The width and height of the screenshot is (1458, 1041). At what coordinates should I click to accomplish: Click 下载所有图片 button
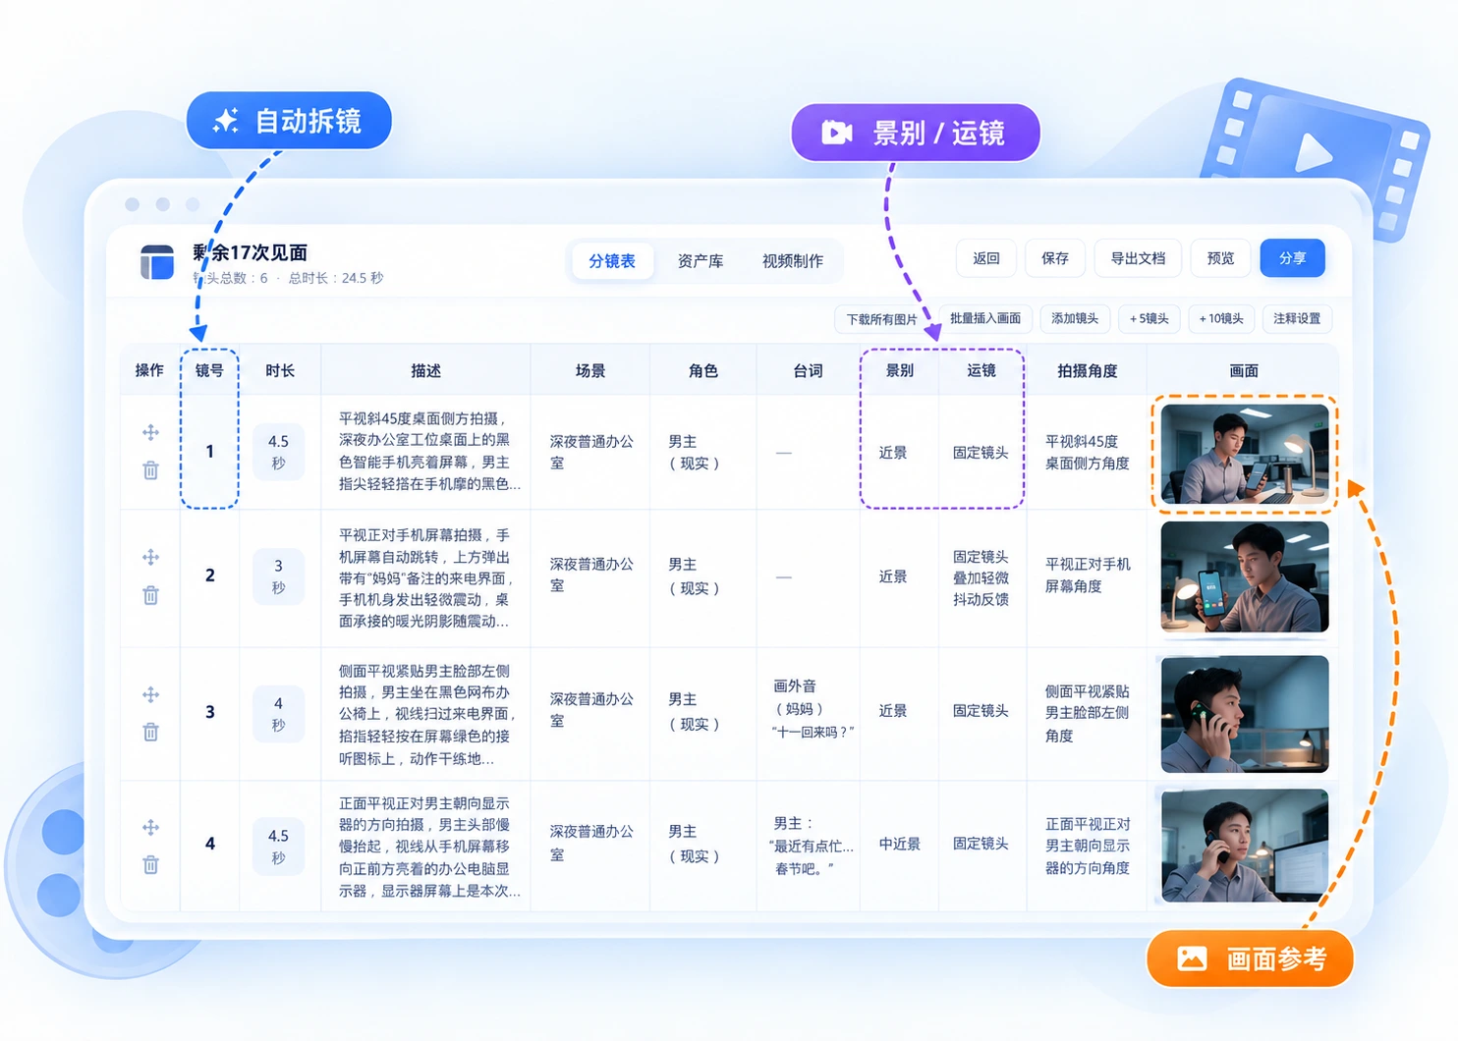[881, 319]
